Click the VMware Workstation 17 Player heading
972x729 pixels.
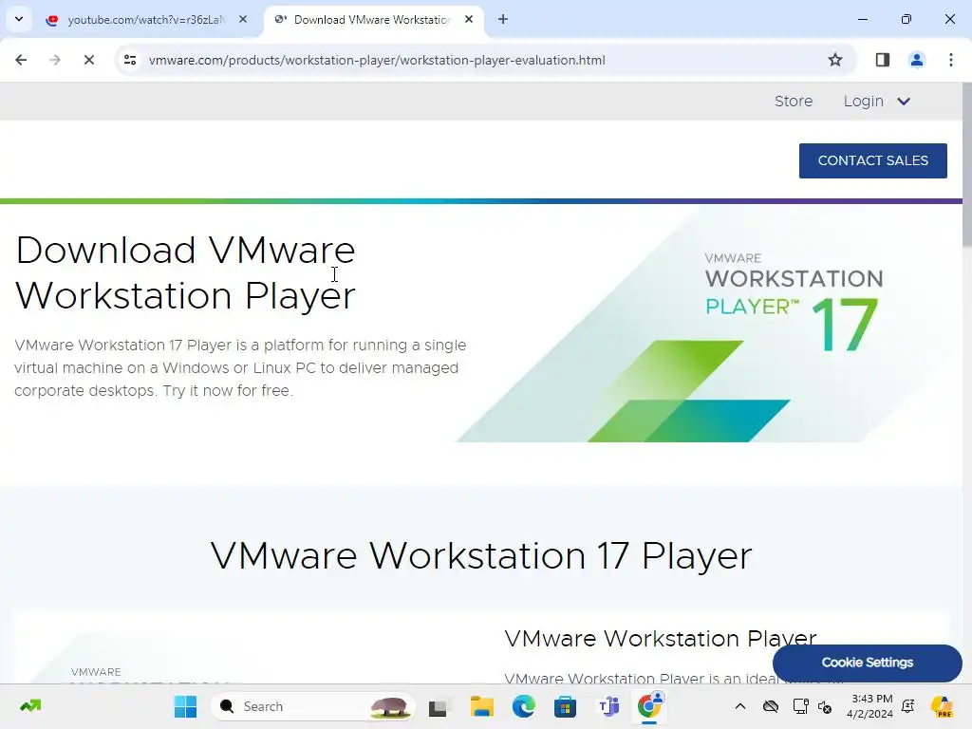click(x=481, y=554)
